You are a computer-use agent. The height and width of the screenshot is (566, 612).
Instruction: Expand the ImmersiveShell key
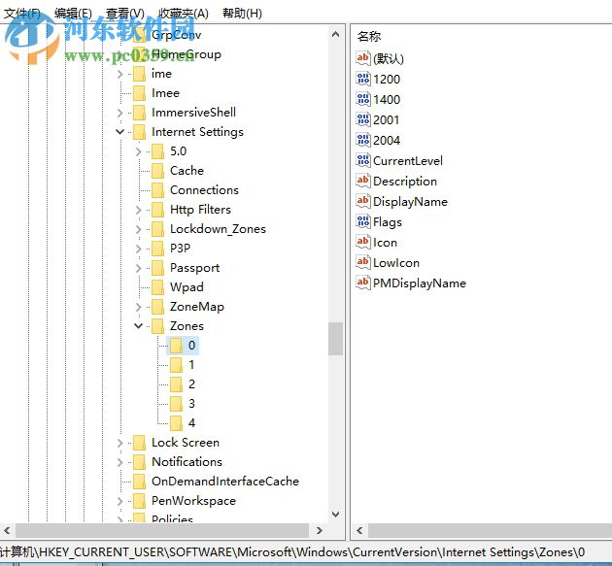pos(119,113)
